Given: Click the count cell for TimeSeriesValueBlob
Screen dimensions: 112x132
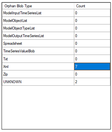Looking at the screenshot, I should click(x=92, y=51).
